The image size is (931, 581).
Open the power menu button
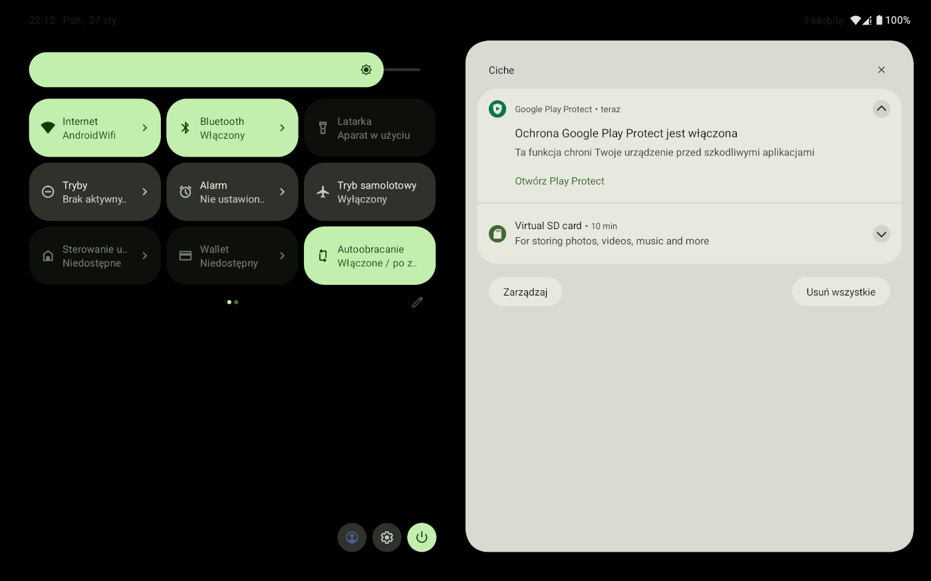[422, 537]
